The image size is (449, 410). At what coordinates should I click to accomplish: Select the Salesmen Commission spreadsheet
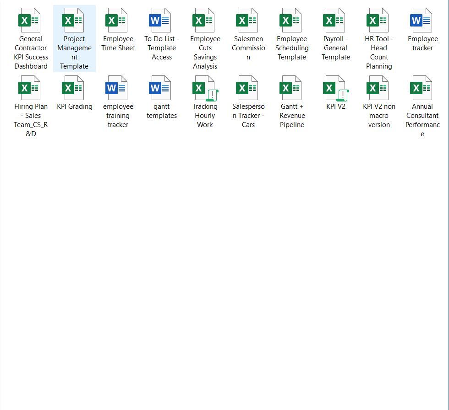(x=248, y=21)
